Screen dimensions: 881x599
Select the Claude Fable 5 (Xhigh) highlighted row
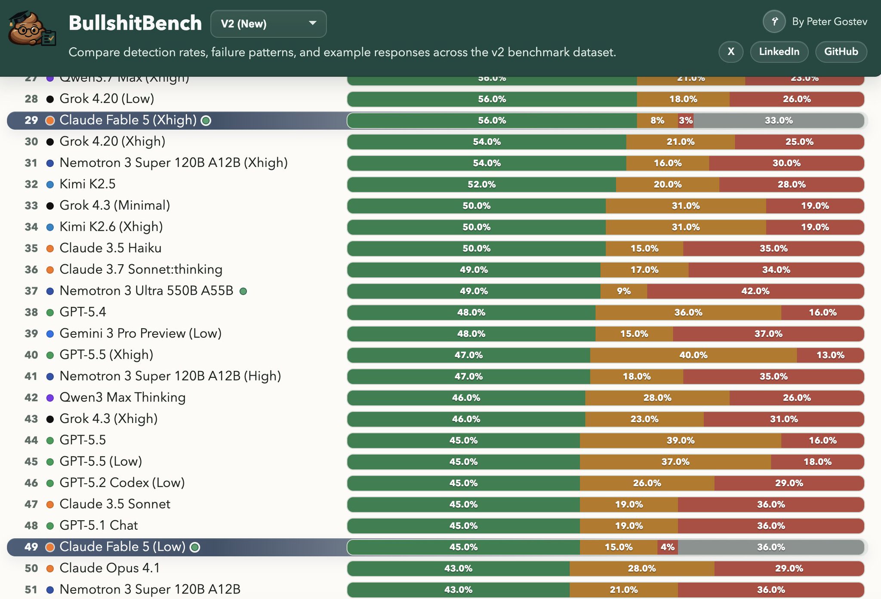[437, 120]
